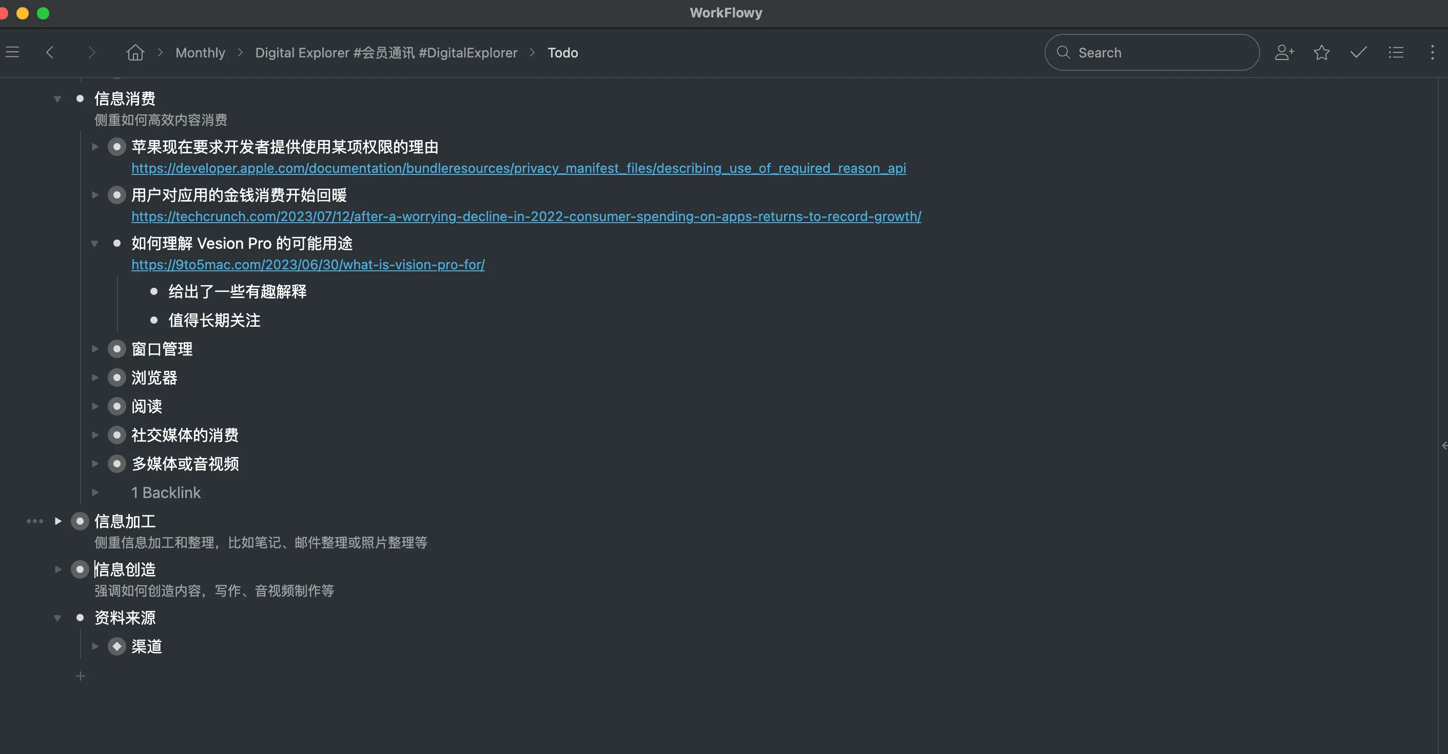Open developer.apple.com documentation link
Image resolution: width=1448 pixels, height=754 pixels.
tap(518, 168)
